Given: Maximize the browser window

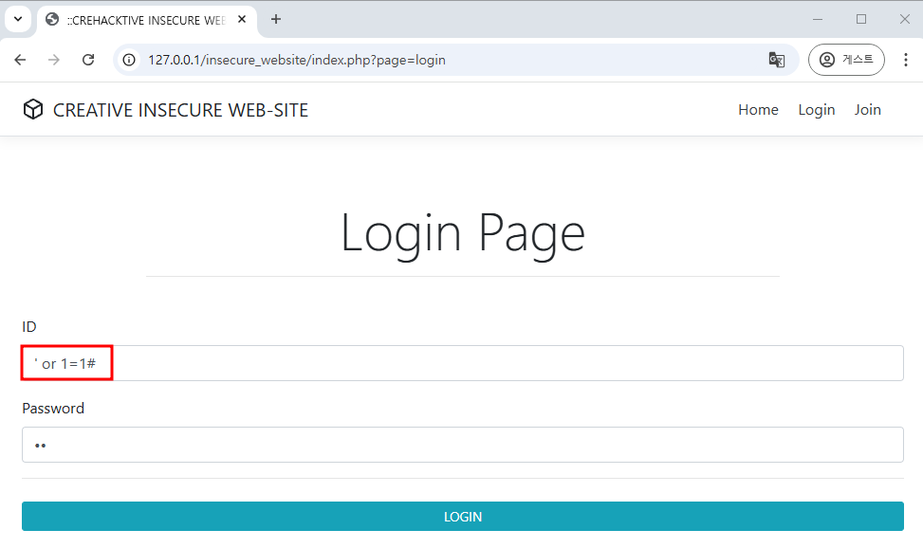Looking at the screenshot, I should click(x=861, y=19).
